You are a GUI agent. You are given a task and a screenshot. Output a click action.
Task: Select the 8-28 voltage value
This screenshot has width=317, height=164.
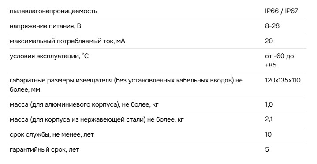pos(272,26)
